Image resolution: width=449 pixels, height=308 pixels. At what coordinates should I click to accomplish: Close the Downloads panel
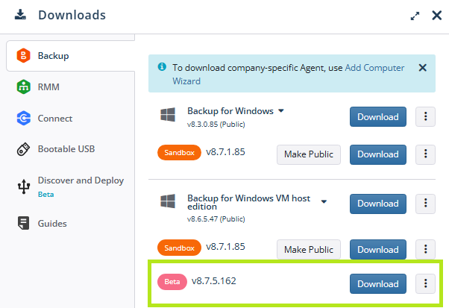point(436,16)
